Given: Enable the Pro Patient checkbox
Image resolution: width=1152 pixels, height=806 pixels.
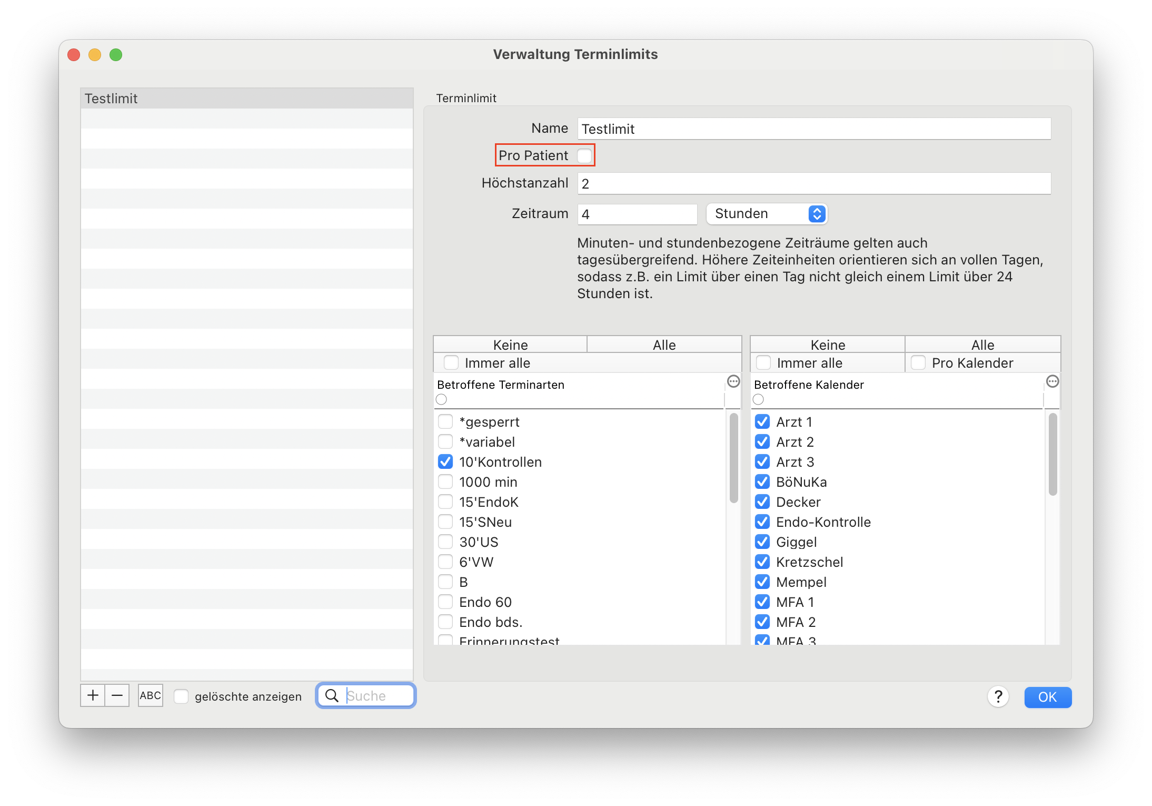Looking at the screenshot, I should (x=584, y=155).
